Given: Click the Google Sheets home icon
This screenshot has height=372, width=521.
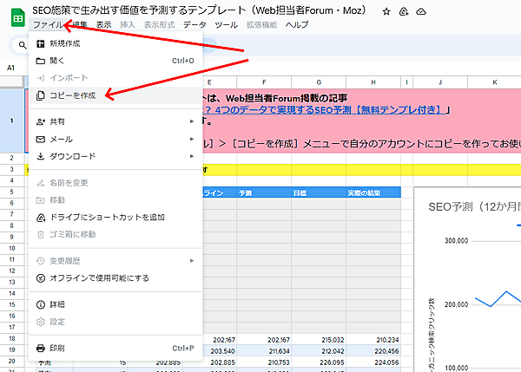Looking at the screenshot, I should pos(16,16).
